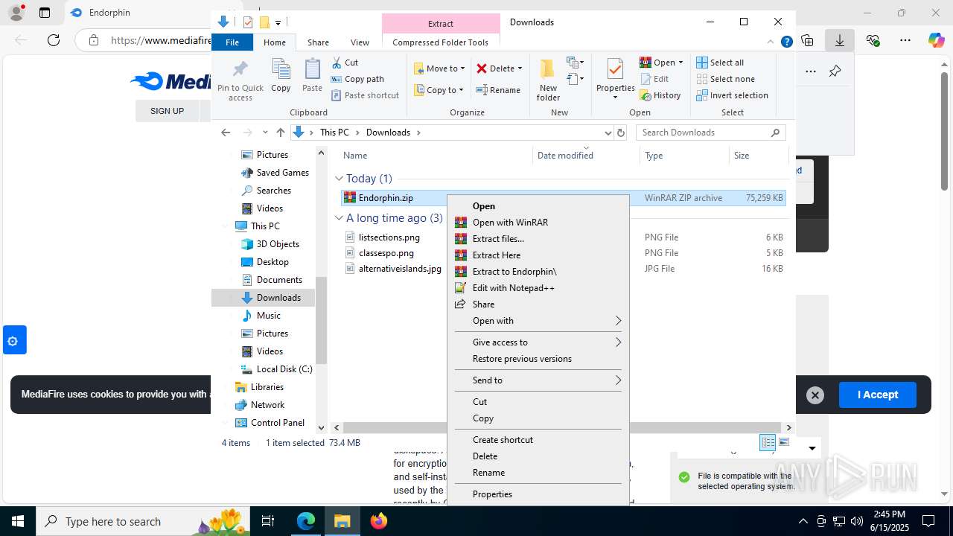Viewport: 953px width, 536px height.
Task: Go up one folder level arrow
Action: [280, 133]
